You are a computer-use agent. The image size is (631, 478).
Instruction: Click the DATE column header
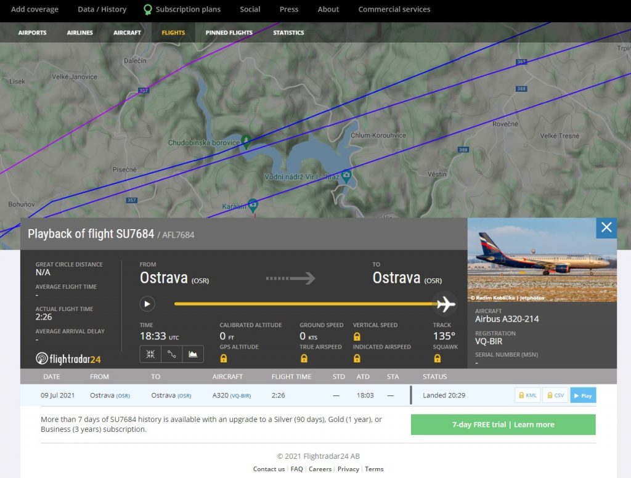coord(52,376)
